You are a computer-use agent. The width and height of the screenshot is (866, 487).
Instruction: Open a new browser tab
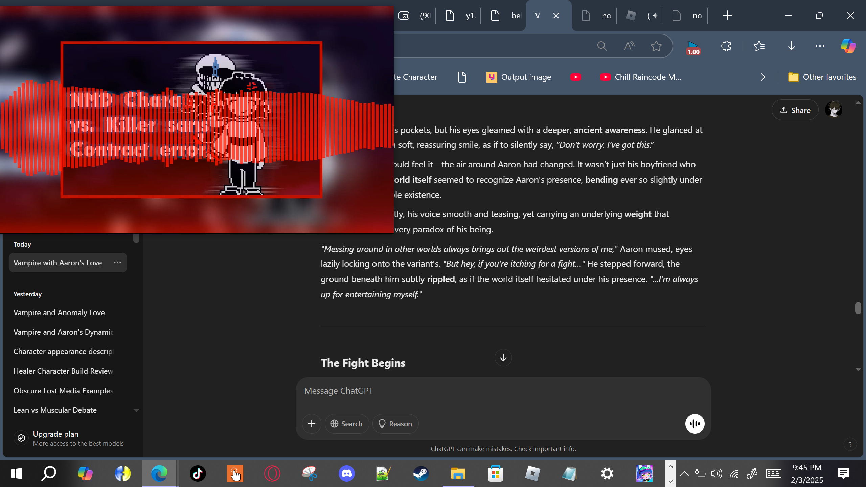(x=727, y=16)
